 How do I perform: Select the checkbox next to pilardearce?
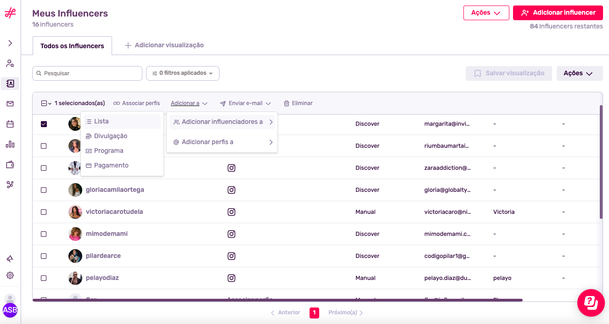coord(44,256)
